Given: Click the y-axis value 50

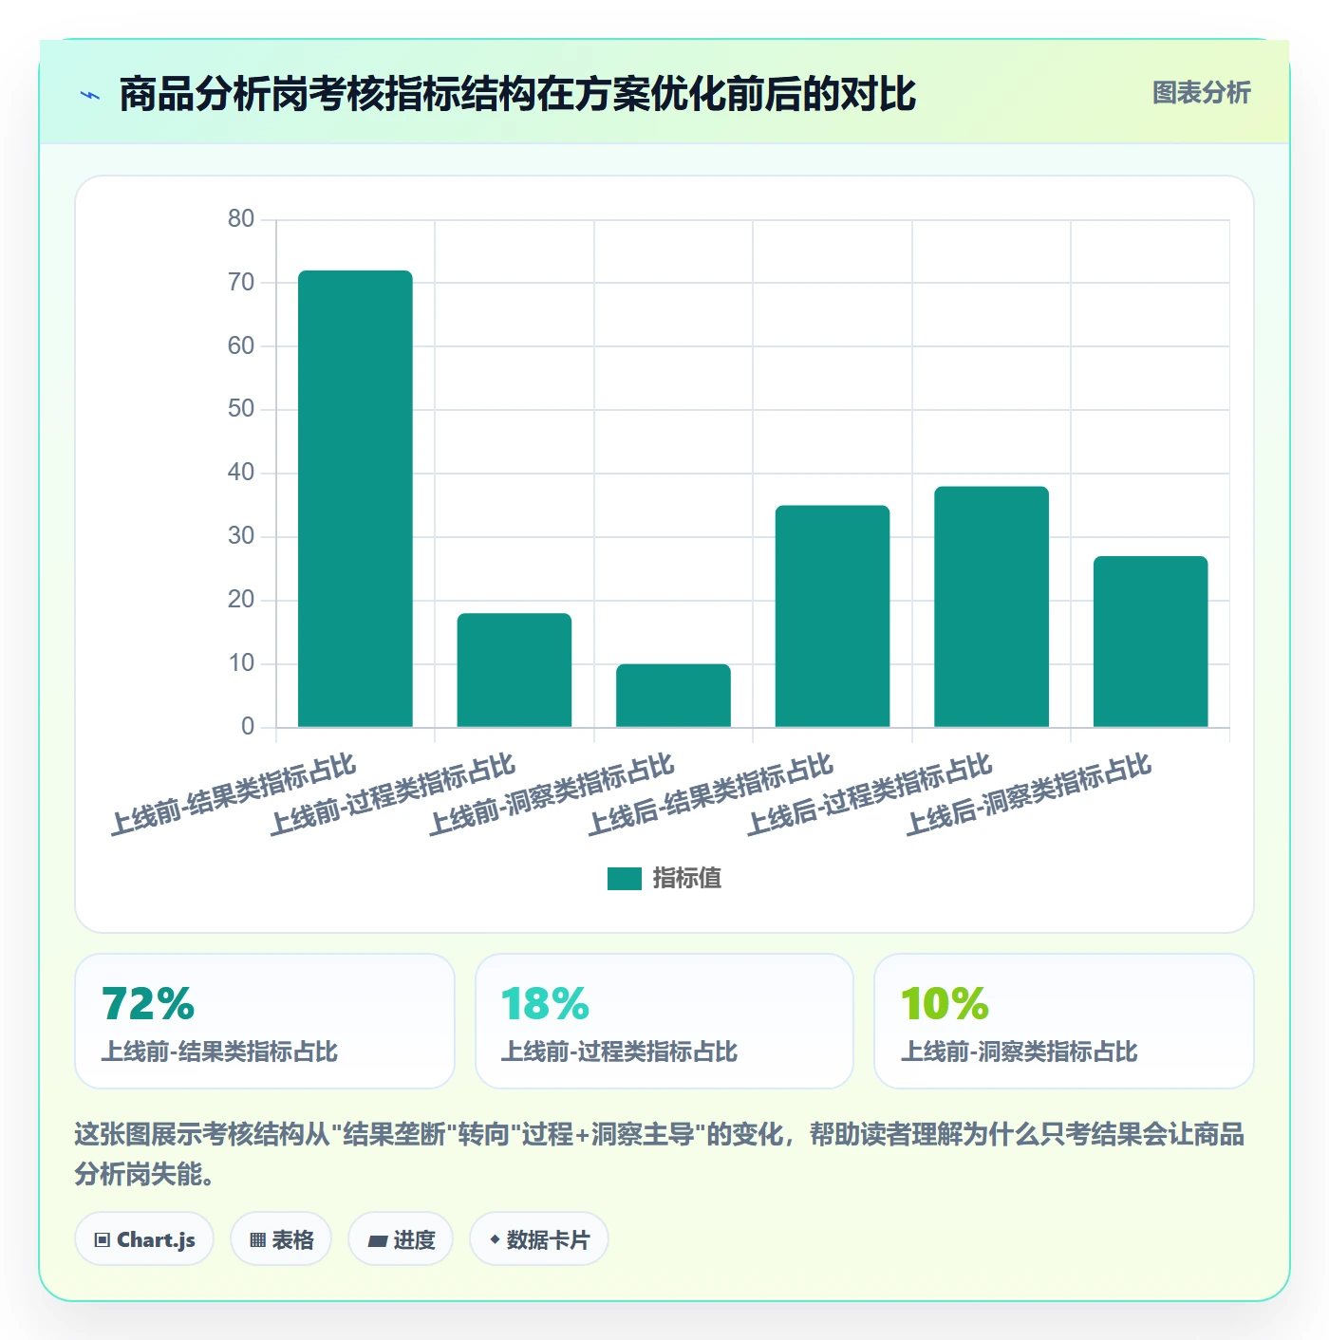Looking at the screenshot, I should point(241,409).
